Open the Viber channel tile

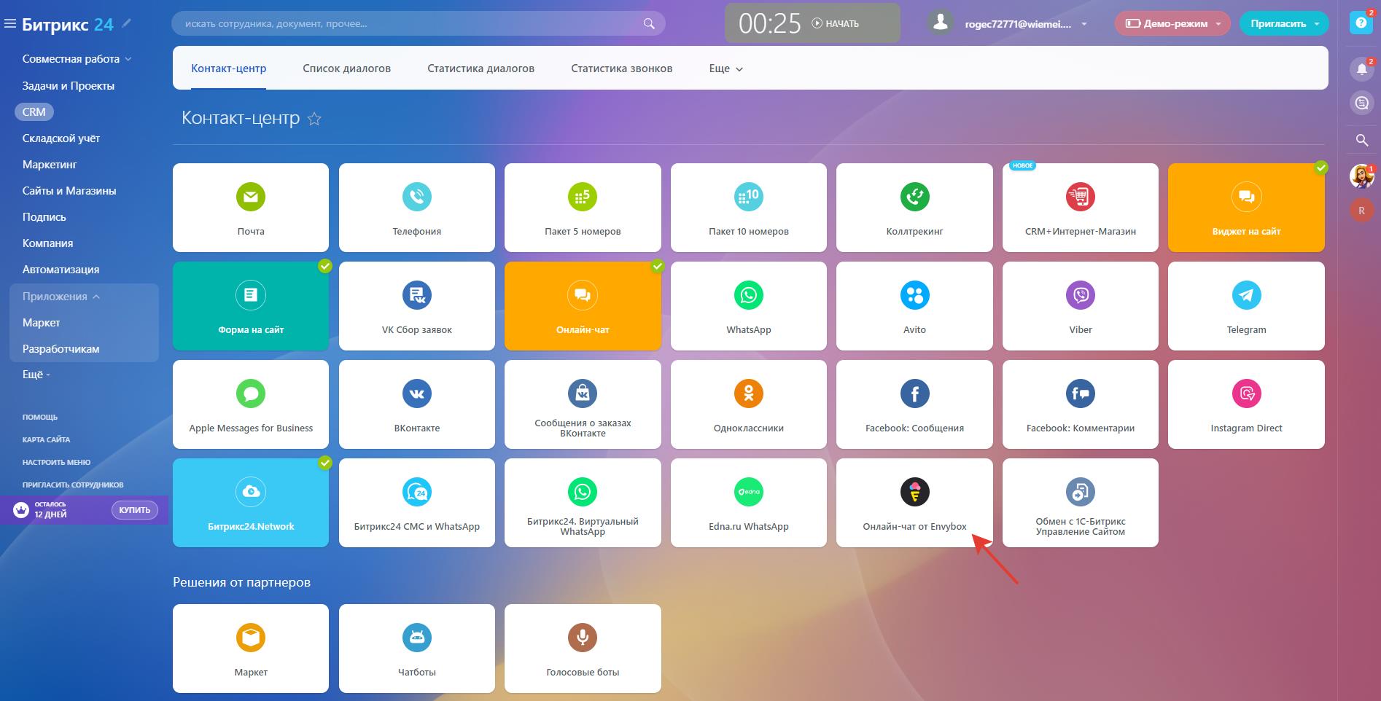1081,306
